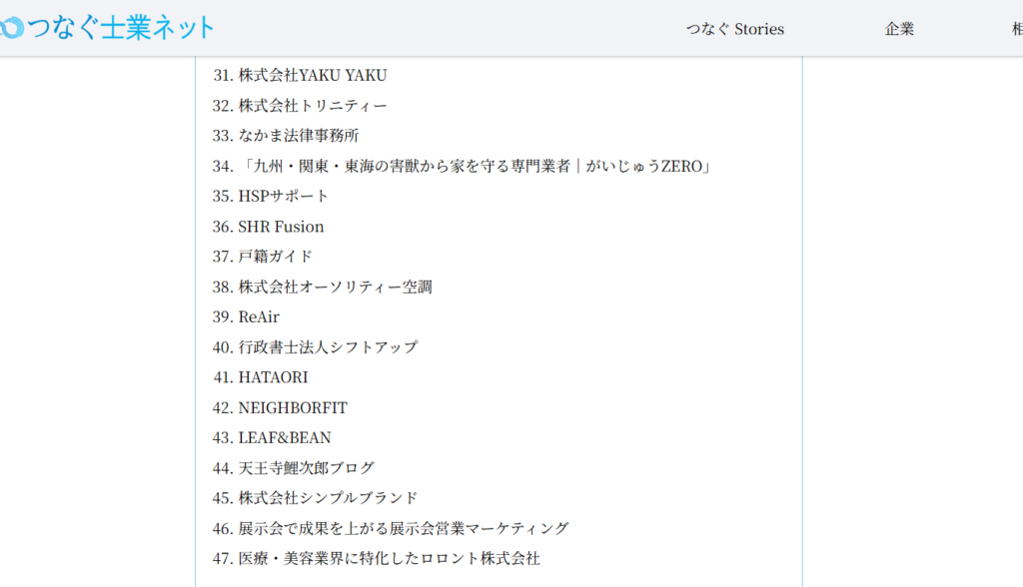Click 株式会社シンプルブランド link
The height and width of the screenshot is (587, 1023).
point(328,497)
